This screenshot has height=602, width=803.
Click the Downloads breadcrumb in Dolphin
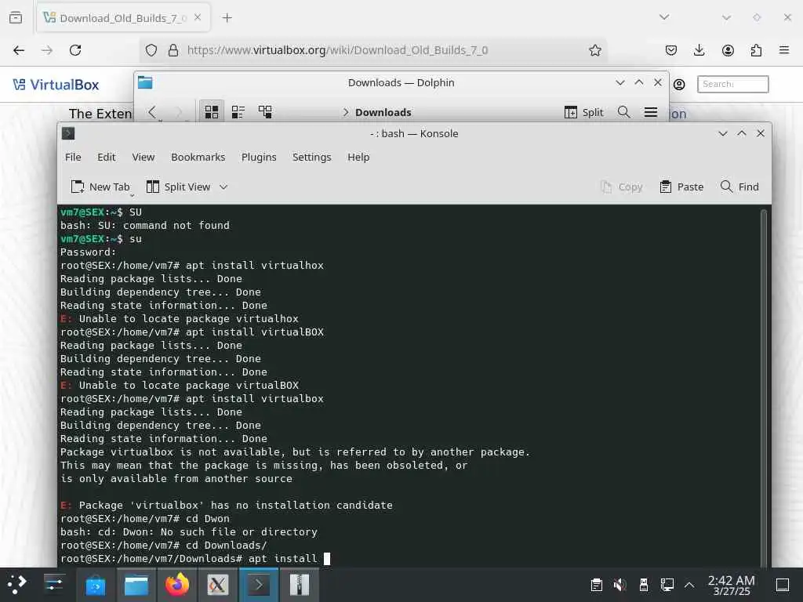pyautogui.click(x=383, y=112)
